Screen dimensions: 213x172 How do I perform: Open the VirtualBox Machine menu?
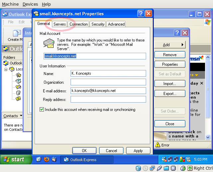[x=10, y=4]
